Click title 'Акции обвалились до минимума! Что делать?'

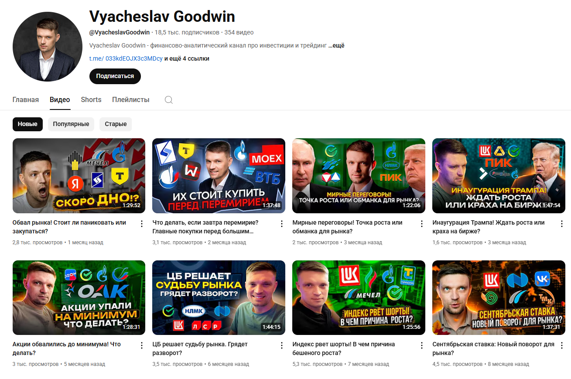(67, 348)
